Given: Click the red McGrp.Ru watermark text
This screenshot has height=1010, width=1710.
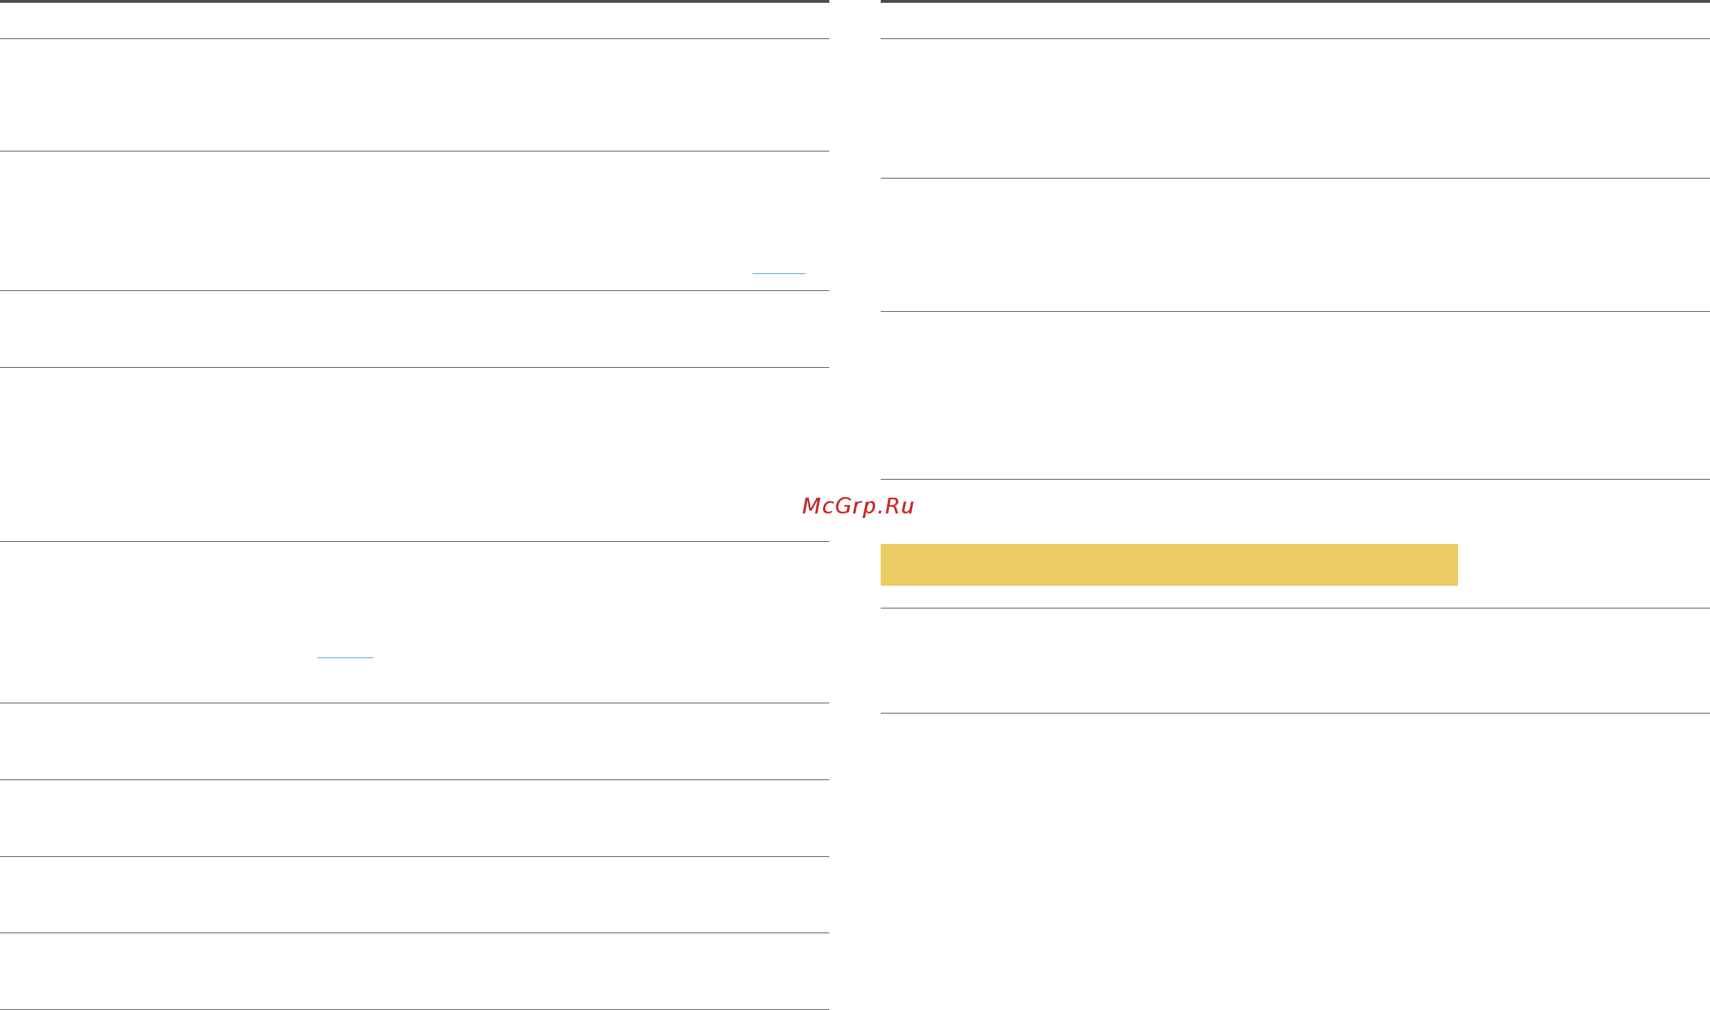Looking at the screenshot, I should click(858, 506).
